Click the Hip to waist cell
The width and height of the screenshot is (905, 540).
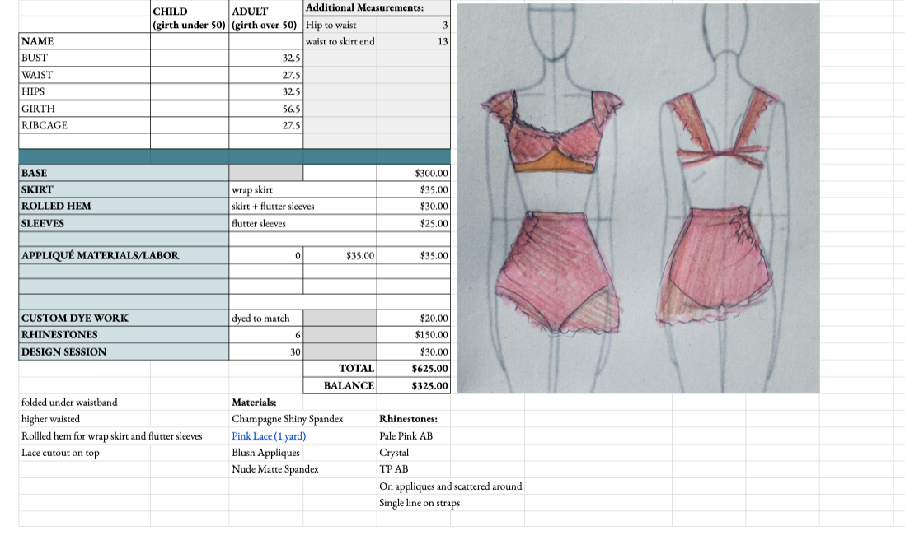340,25
